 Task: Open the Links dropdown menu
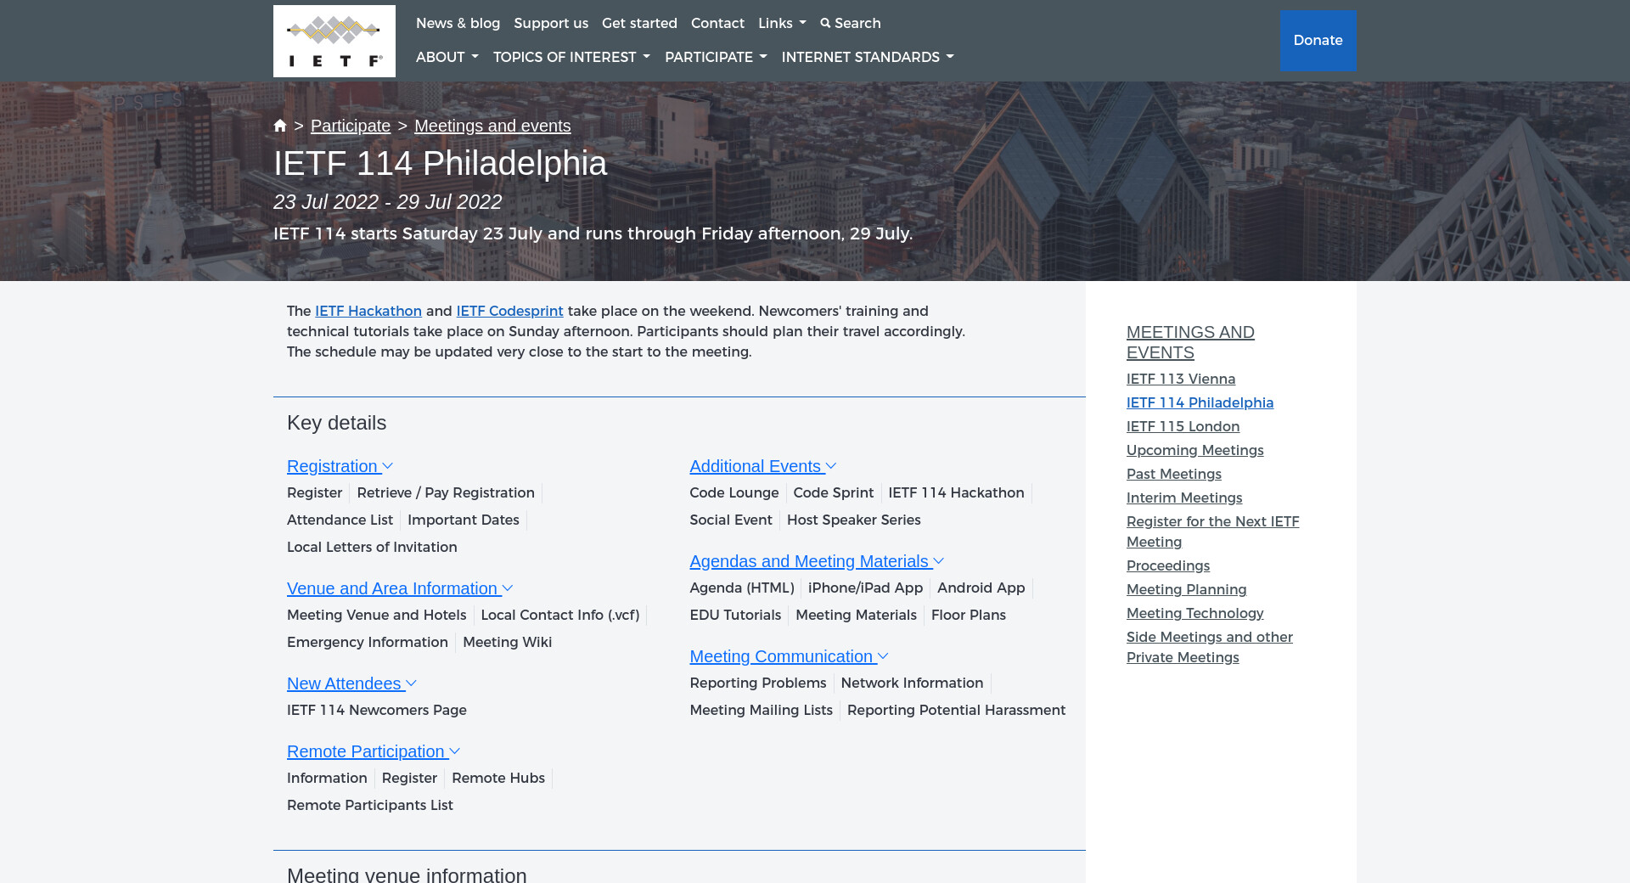[x=781, y=23]
